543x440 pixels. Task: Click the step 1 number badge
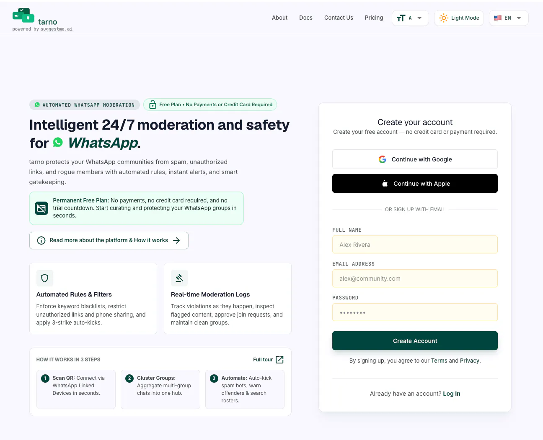(45, 379)
